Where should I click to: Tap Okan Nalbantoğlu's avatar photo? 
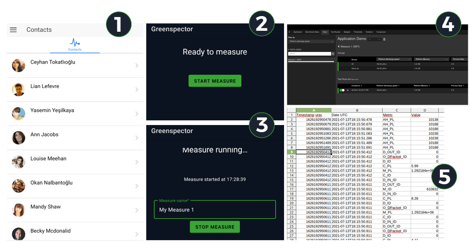point(19,186)
